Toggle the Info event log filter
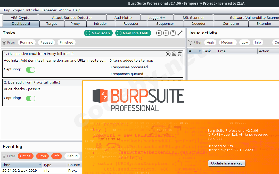The image size is (279, 174). (56, 156)
